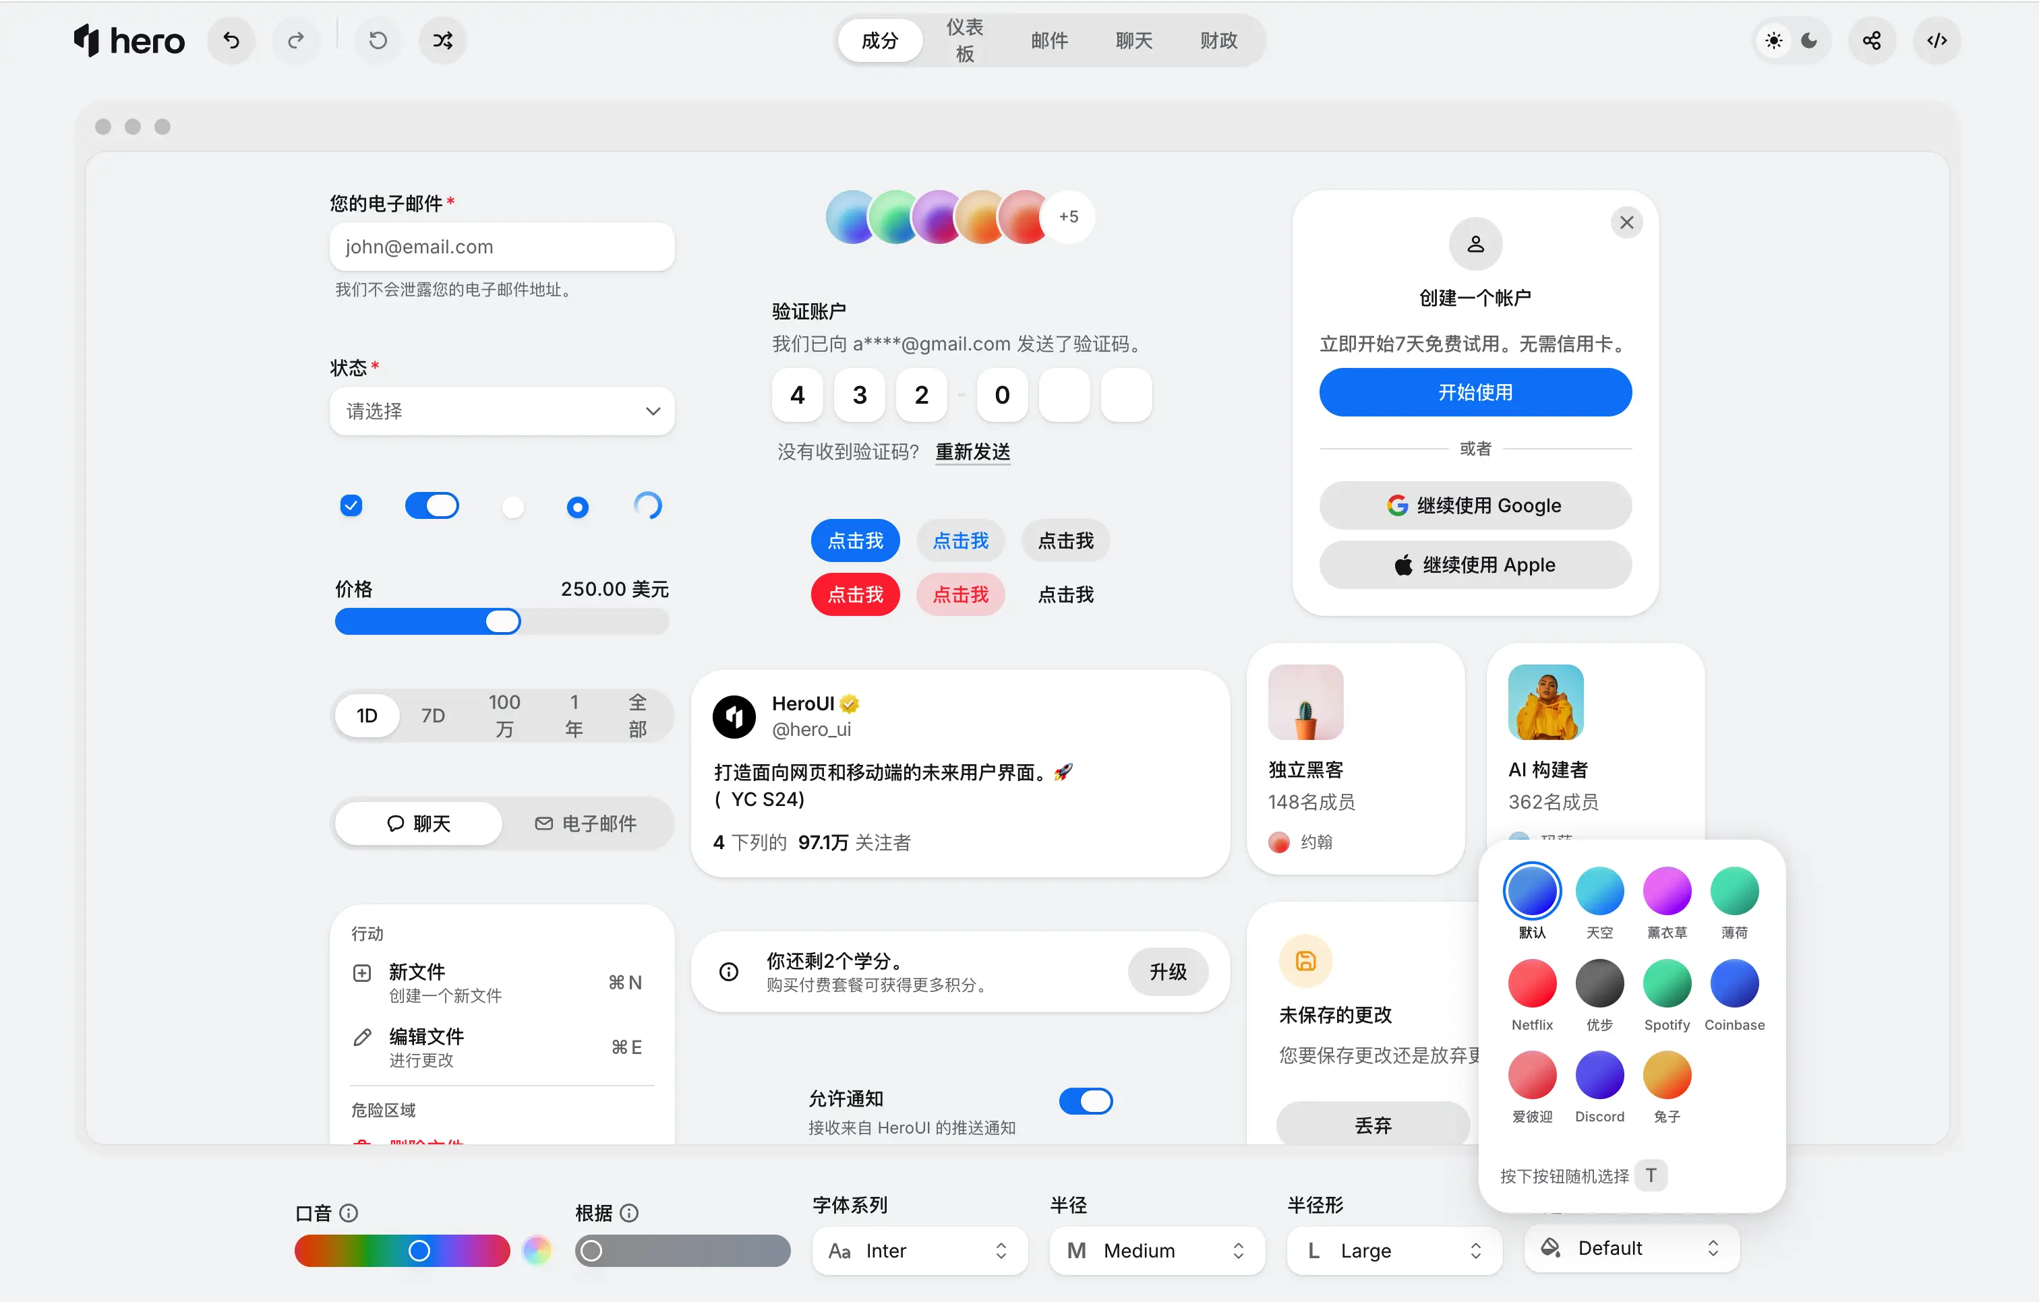The image size is (2039, 1302).
Task: Click the info icon next to 口音
Action: (349, 1212)
